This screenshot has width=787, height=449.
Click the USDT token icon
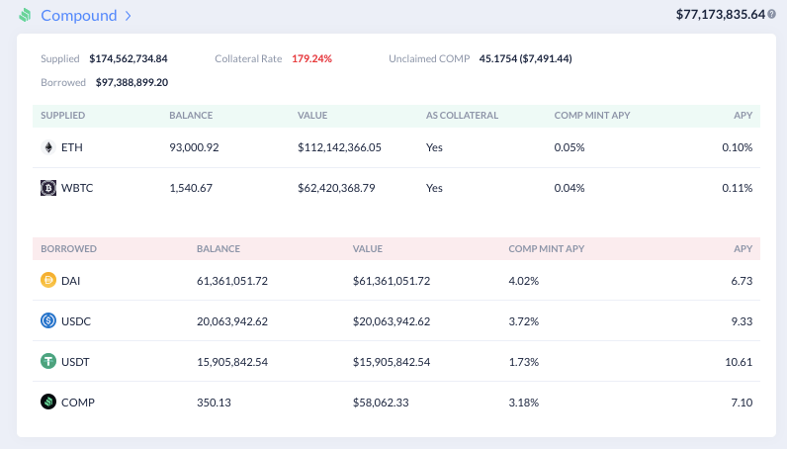[x=48, y=361]
